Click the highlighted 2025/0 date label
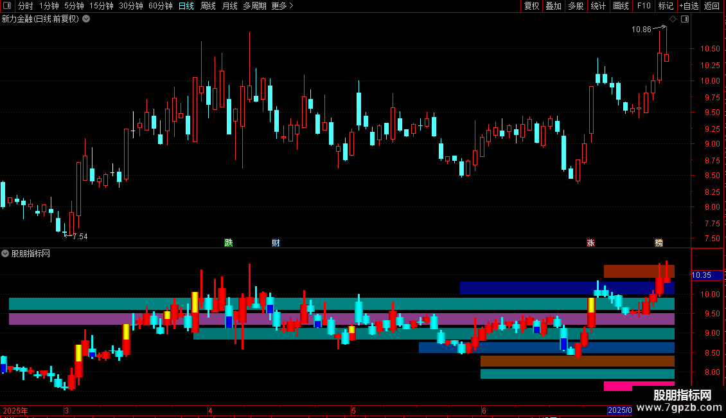 pos(619,410)
